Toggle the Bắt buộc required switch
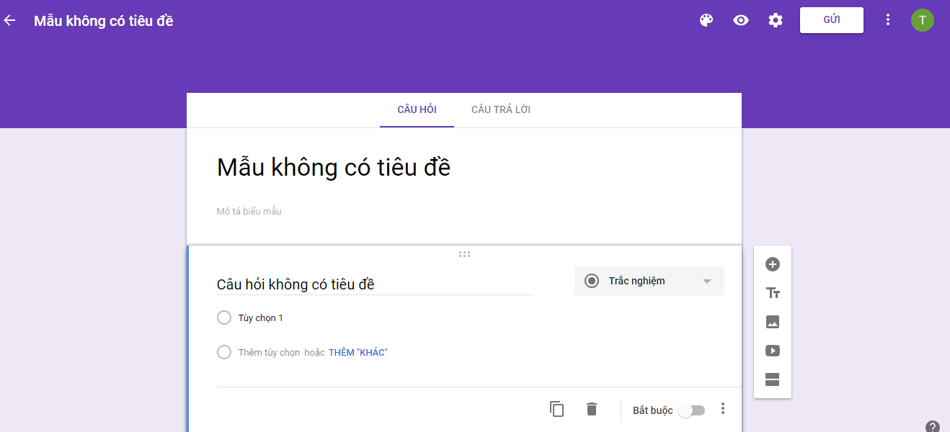Viewport: 950px width, 432px height. click(x=692, y=410)
